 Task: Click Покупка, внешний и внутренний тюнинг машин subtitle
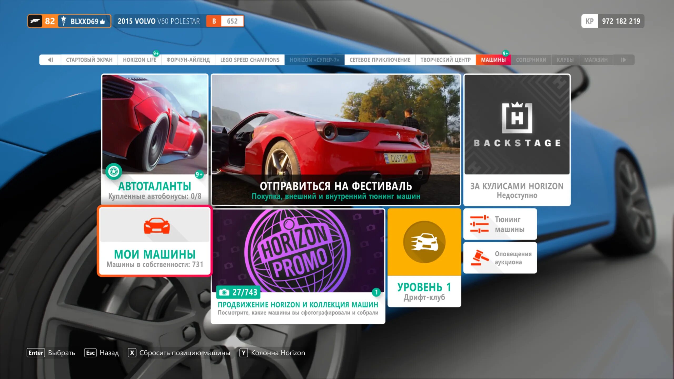point(336,196)
